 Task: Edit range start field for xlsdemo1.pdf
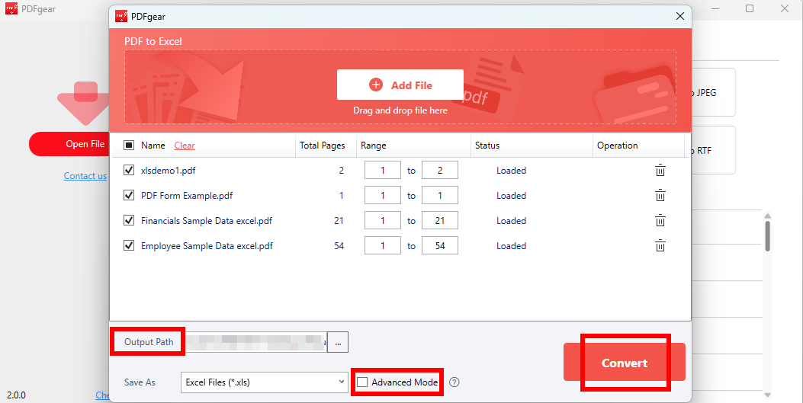[383, 171]
